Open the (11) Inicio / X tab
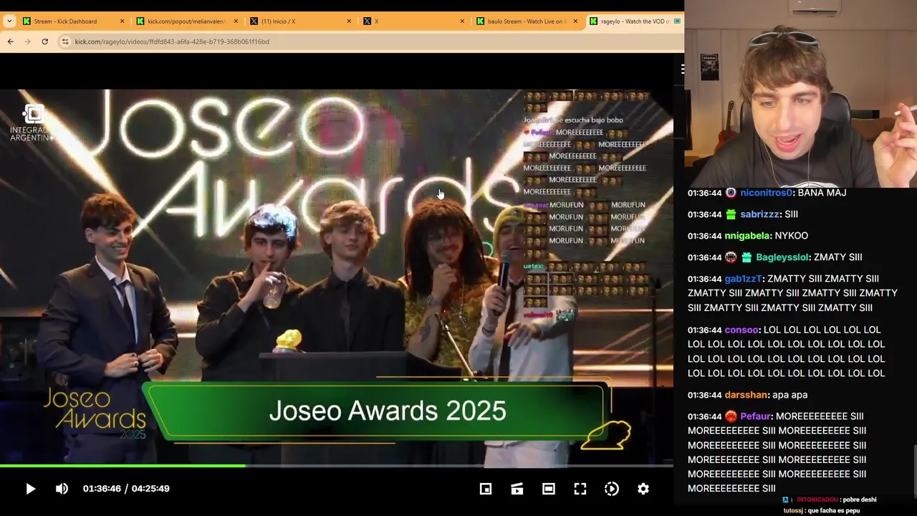 [x=279, y=21]
